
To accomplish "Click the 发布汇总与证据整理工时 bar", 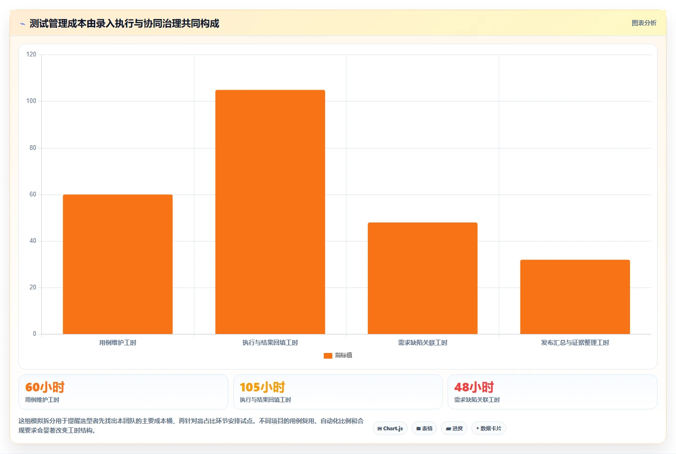I will click(575, 297).
